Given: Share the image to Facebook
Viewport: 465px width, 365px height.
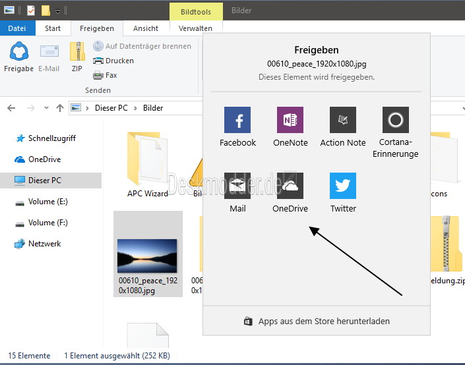Looking at the screenshot, I should click(x=237, y=126).
